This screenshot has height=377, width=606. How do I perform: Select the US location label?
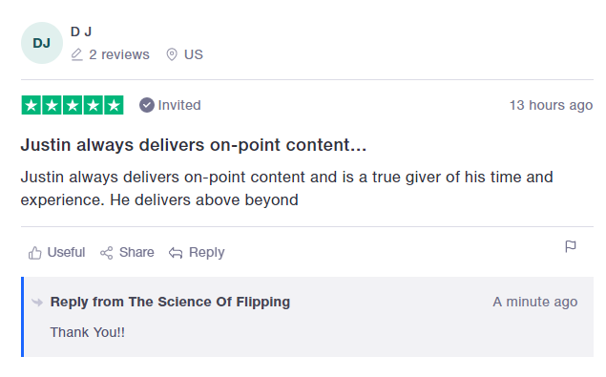(193, 54)
